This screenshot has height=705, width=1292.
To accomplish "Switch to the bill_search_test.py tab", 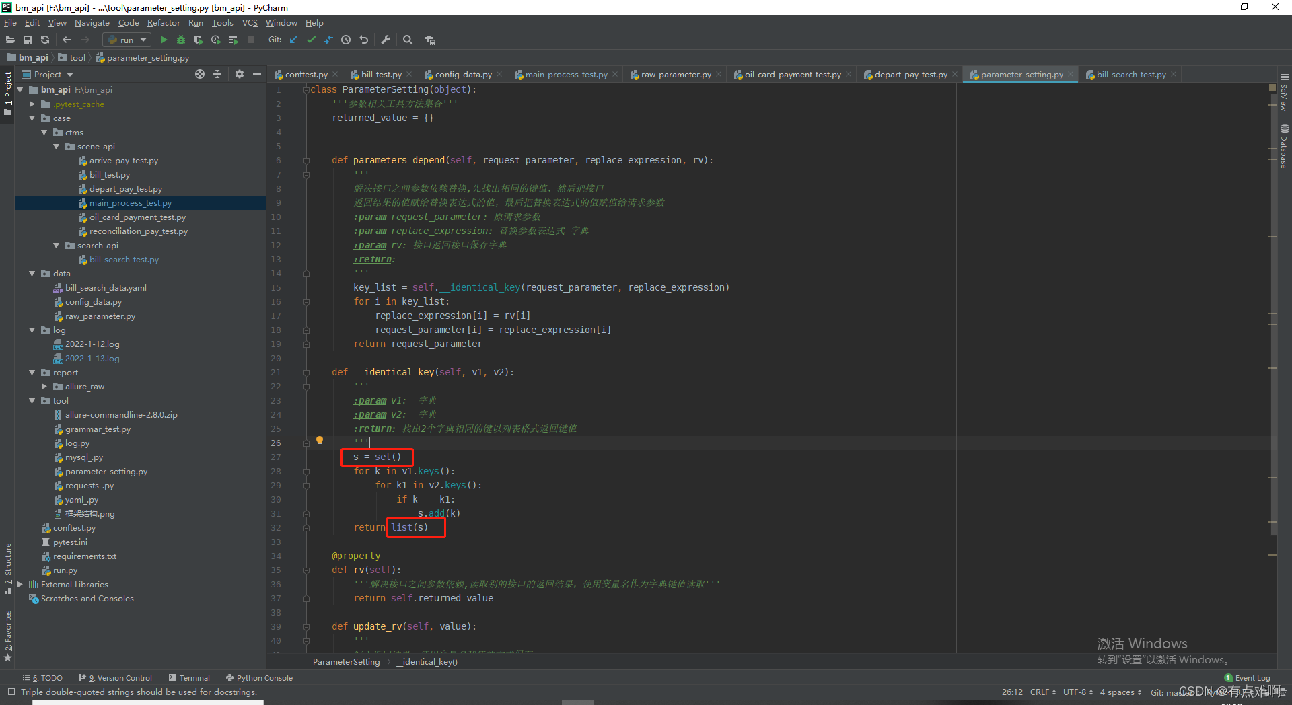I will click(x=1131, y=75).
